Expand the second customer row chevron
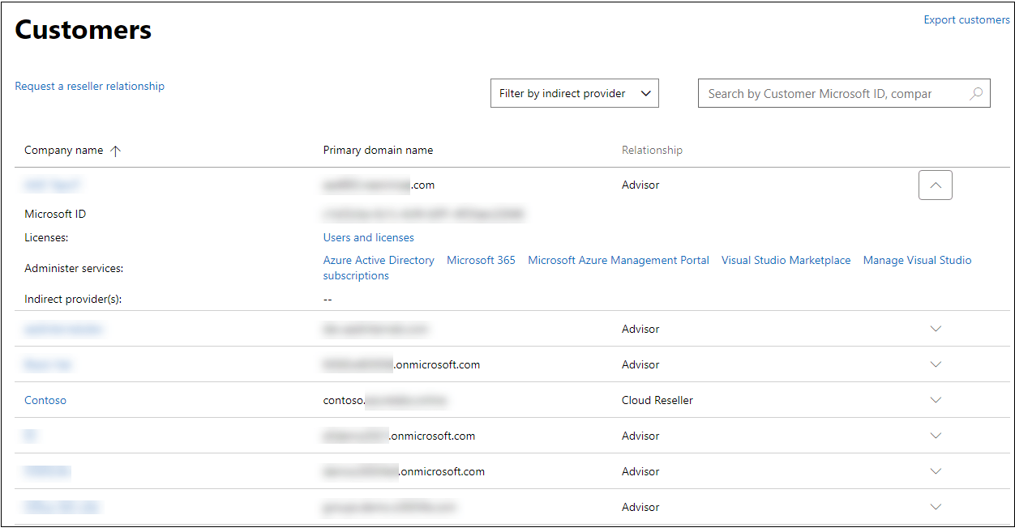1015x532 pixels. pyautogui.click(x=936, y=329)
